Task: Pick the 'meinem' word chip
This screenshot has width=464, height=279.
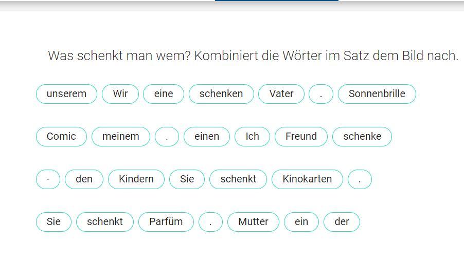Action: pyautogui.click(x=121, y=137)
